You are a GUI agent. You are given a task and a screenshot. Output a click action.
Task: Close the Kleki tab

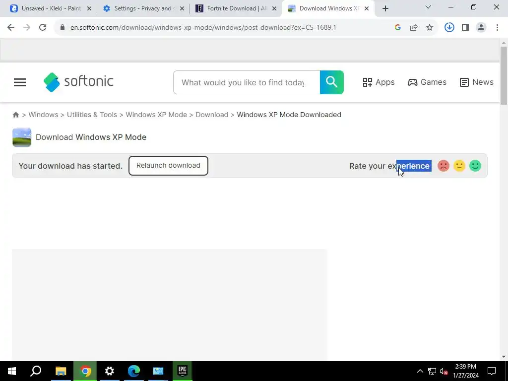89,9
